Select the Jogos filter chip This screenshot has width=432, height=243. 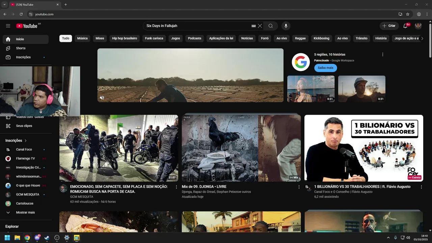(x=175, y=38)
